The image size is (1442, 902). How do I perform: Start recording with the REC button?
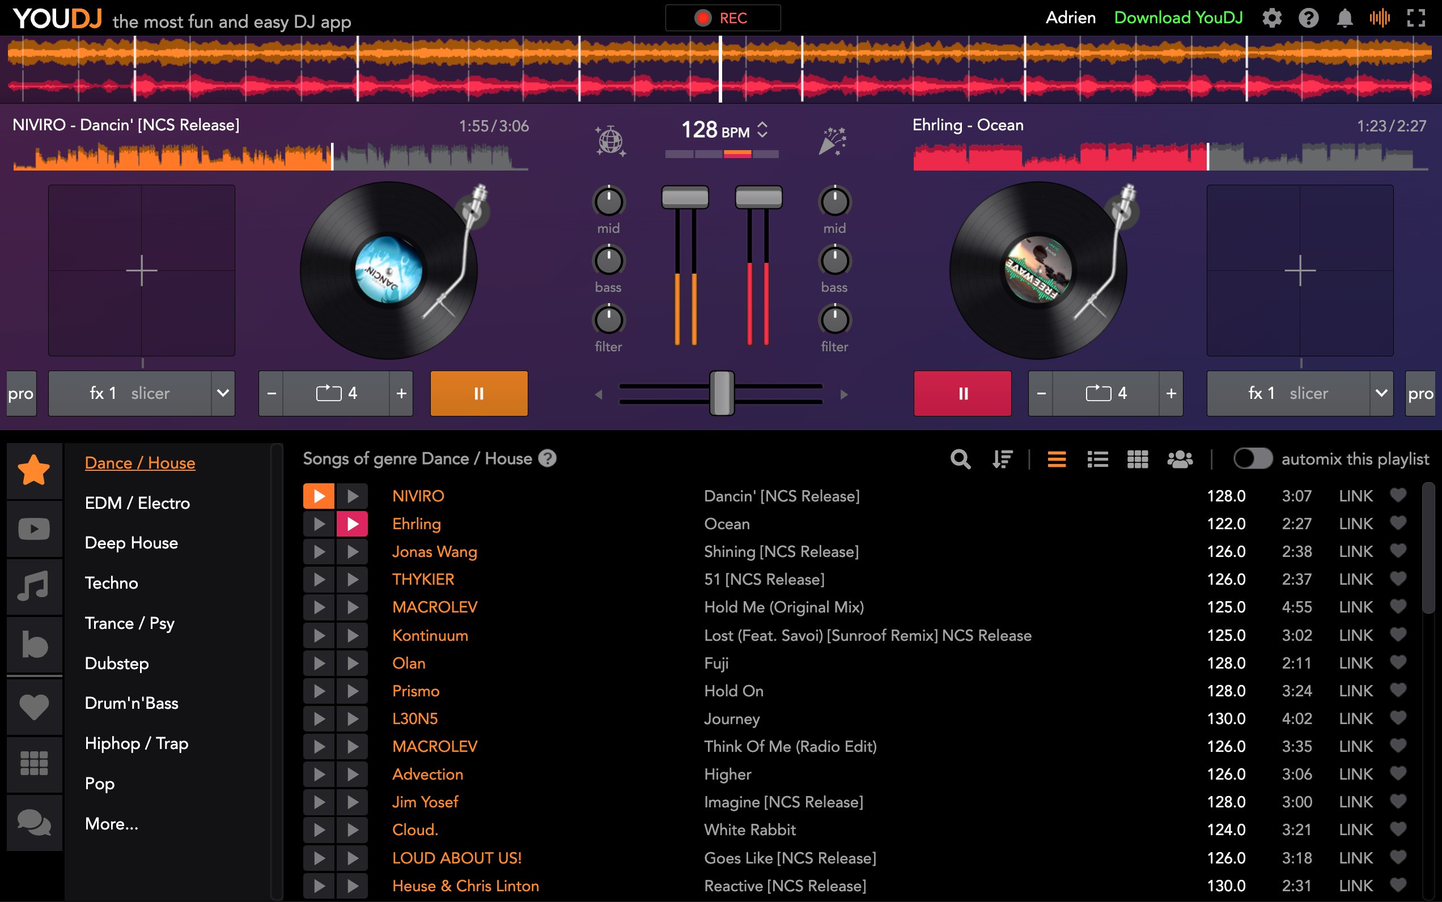[722, 18]
